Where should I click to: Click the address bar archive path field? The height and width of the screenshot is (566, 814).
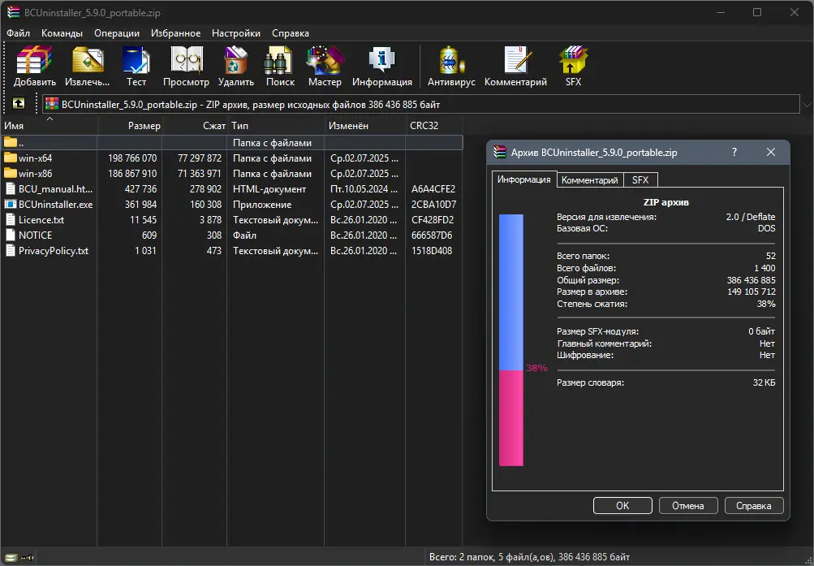pyautogui.click(x=421, y=105)
